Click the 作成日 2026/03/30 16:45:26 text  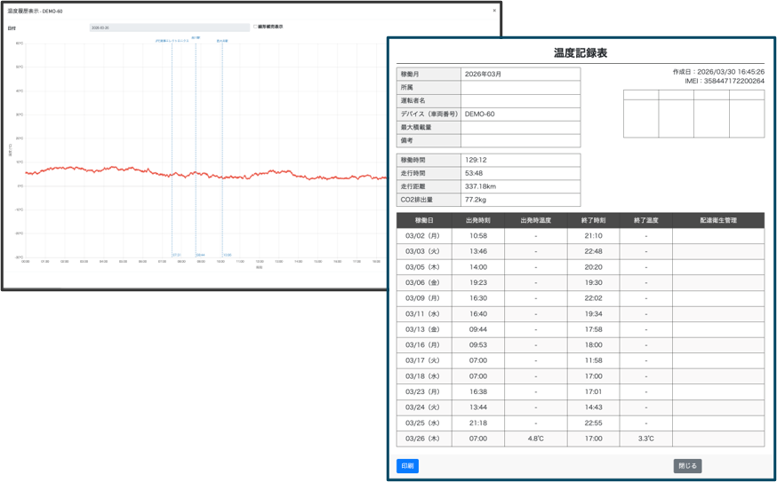click(718, 72)
